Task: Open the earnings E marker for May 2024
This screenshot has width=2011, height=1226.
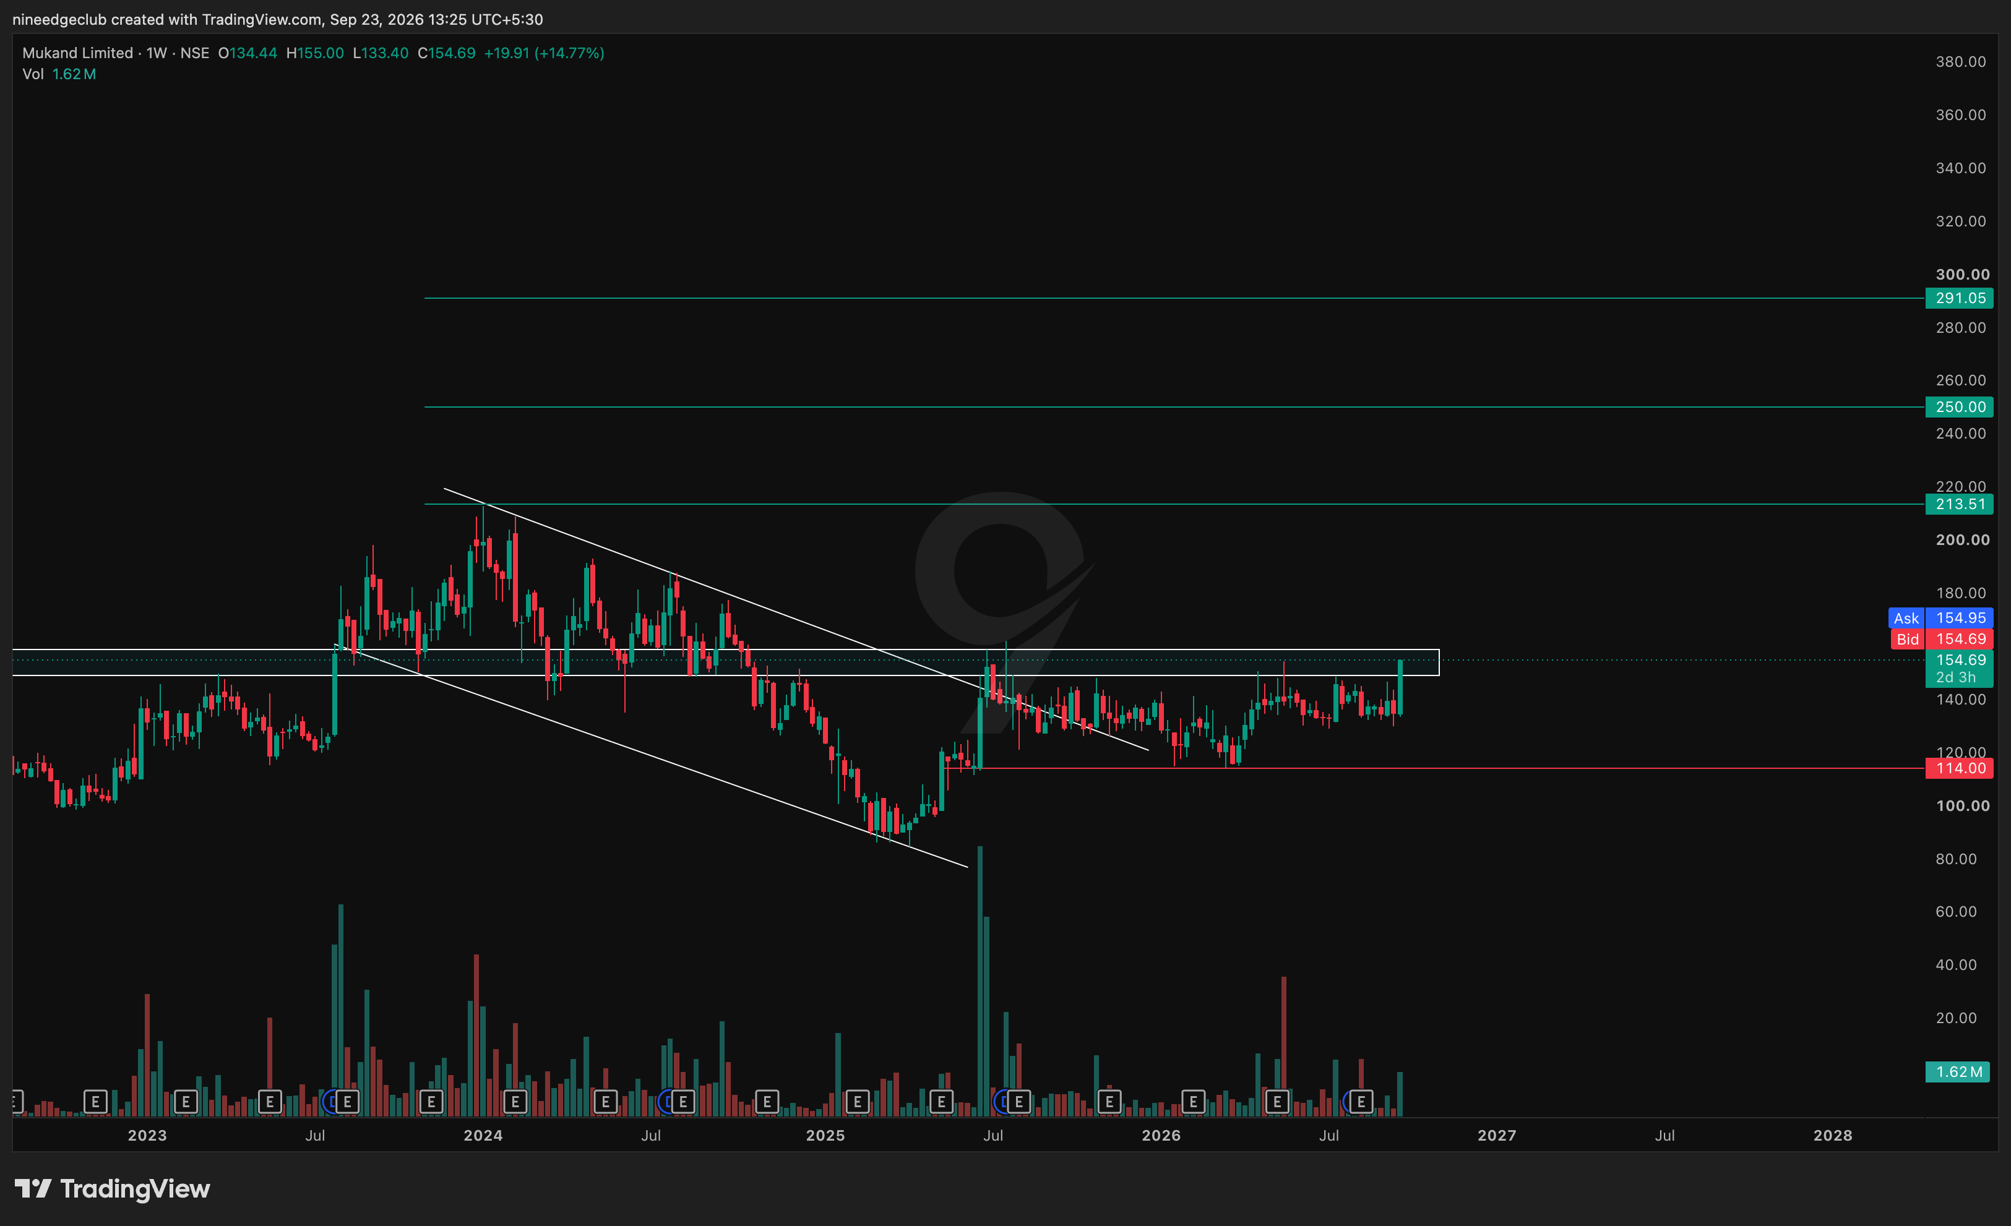Action: tap(606, 1102)
